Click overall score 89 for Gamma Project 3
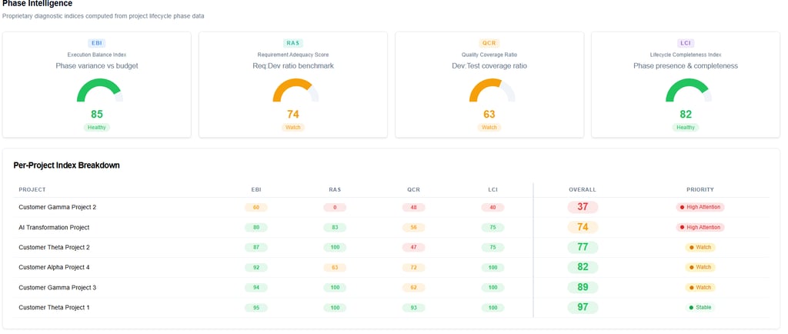 coord(583,287)
